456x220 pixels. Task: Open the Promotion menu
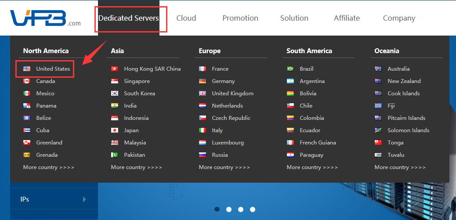tap(240, 18)
